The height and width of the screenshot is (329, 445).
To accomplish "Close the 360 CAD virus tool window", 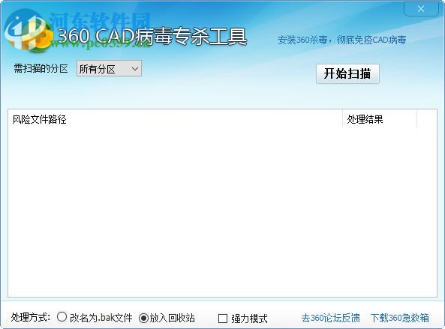I will pyautogui.click(x=421, y=9).
